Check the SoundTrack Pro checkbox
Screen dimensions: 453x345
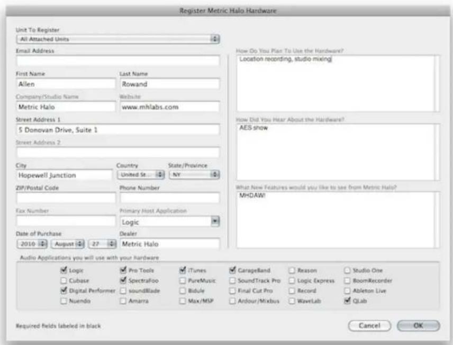(x=232, y=280)
